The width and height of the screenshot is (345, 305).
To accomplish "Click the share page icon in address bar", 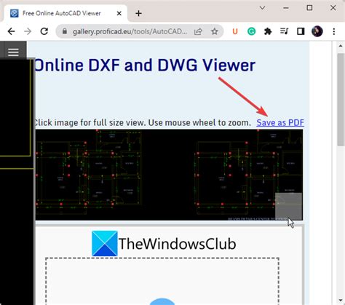I will click(198, 31).
